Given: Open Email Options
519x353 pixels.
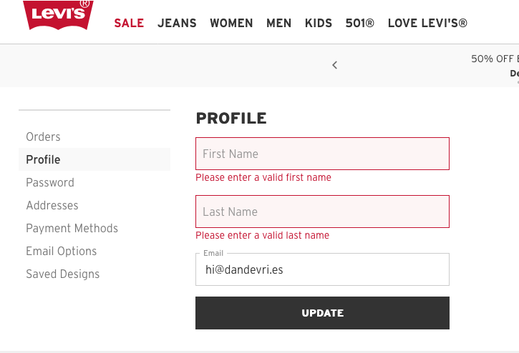Looking at the screenshot, I should point(61,251).
